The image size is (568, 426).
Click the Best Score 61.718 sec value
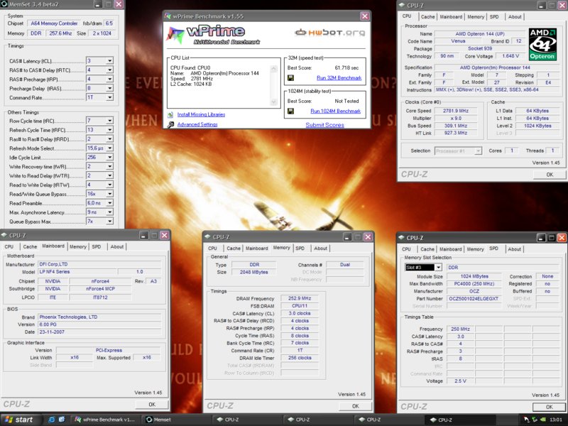(x=346, y=67)
